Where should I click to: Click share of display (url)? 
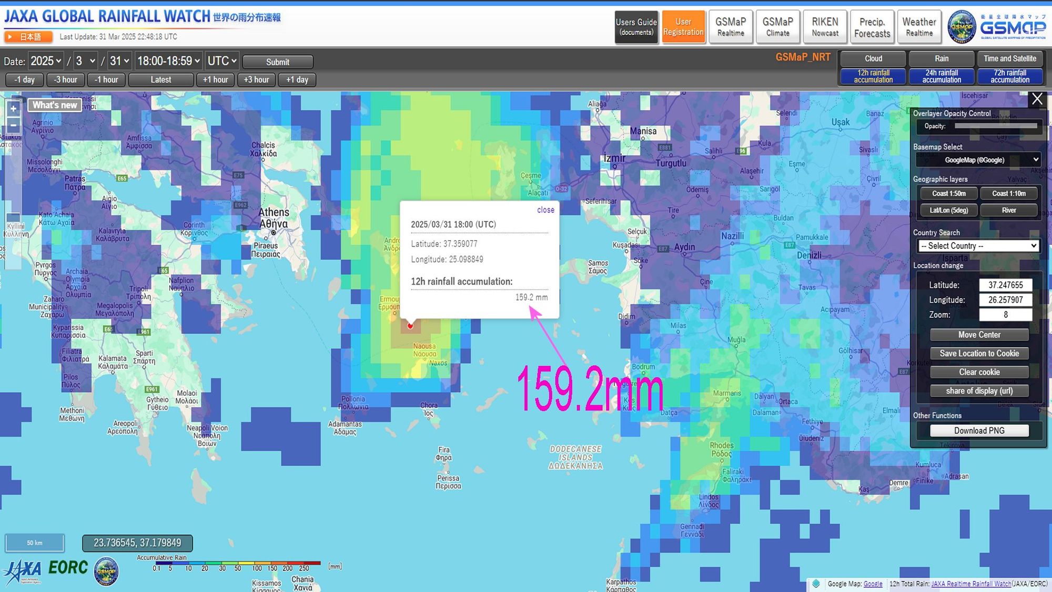click(x=979, y=391)
